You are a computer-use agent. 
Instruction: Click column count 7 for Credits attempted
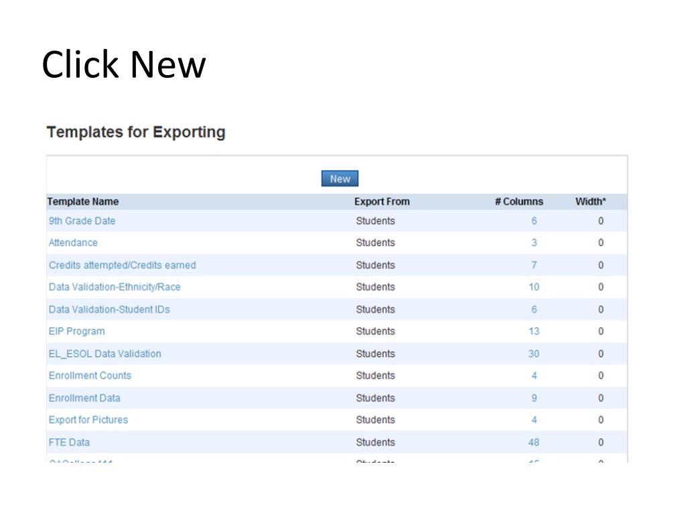(534, 265)
